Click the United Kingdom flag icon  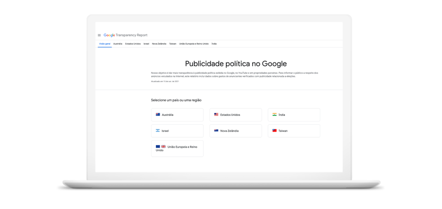coord(163,147)
